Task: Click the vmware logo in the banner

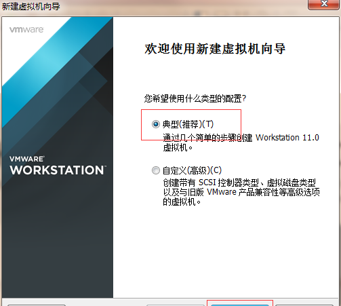Action: pos(26,30)
